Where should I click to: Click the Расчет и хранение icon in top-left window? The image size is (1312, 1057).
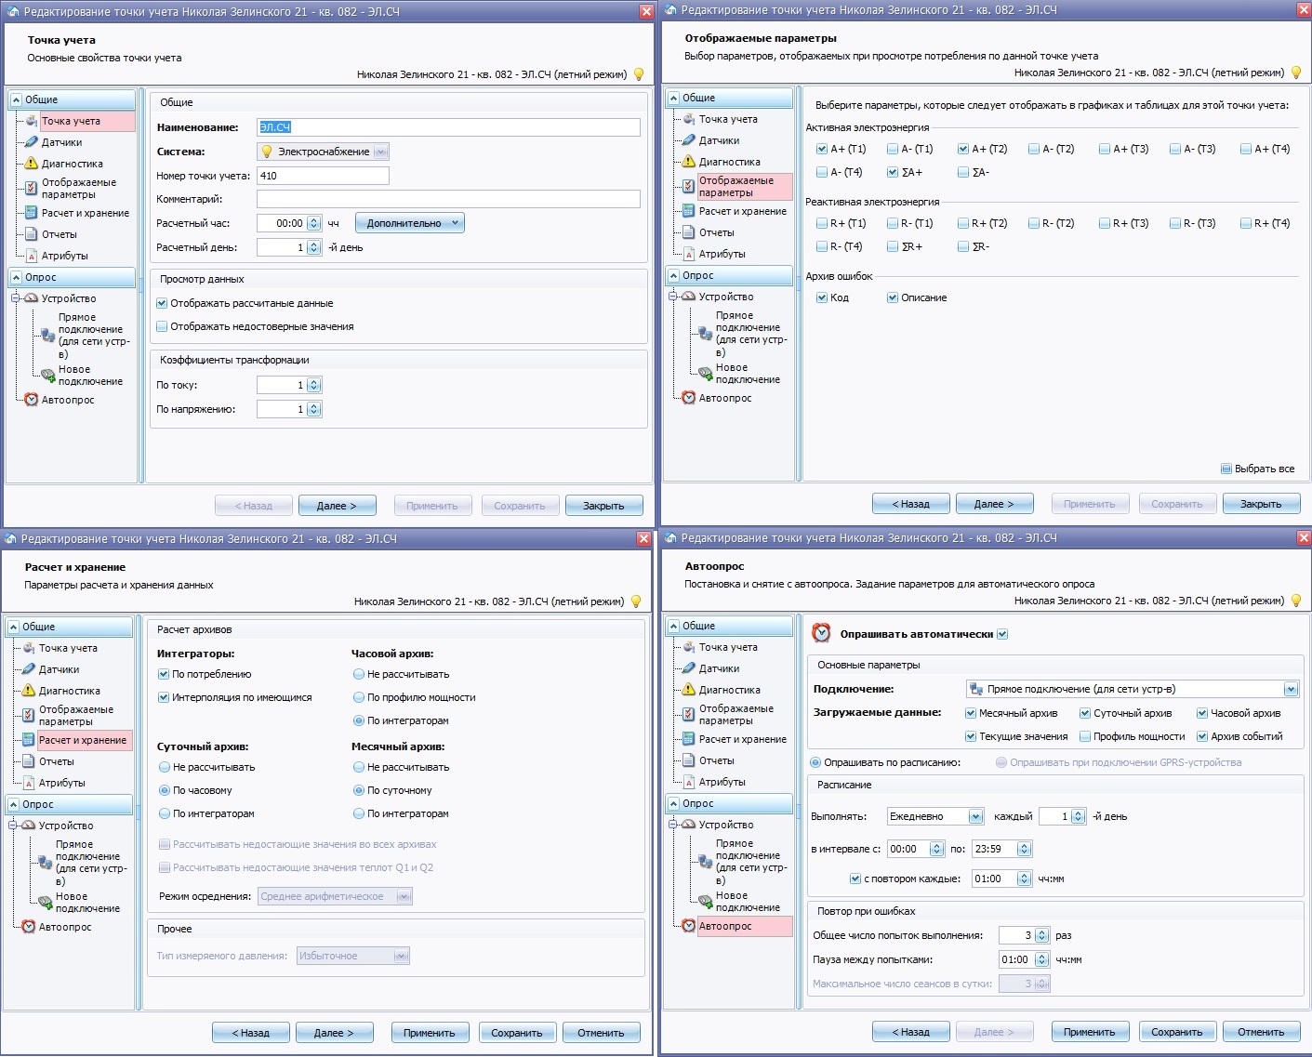(x=31, y=213)
